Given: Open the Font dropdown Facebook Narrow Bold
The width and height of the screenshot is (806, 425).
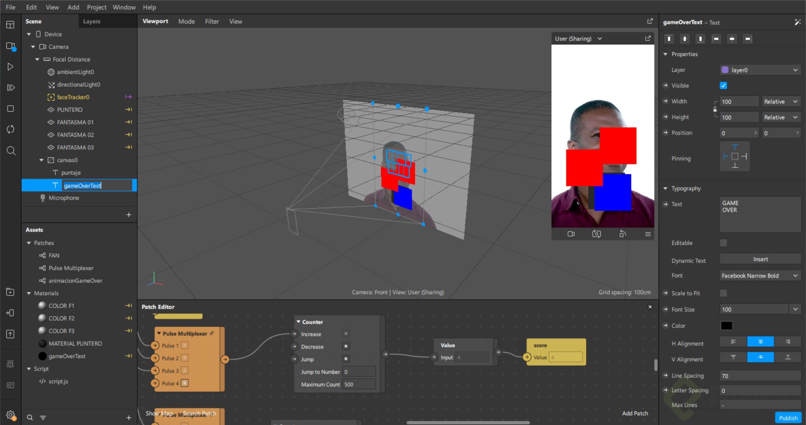Looking at the screenshot, I should (x=760, y=276).
